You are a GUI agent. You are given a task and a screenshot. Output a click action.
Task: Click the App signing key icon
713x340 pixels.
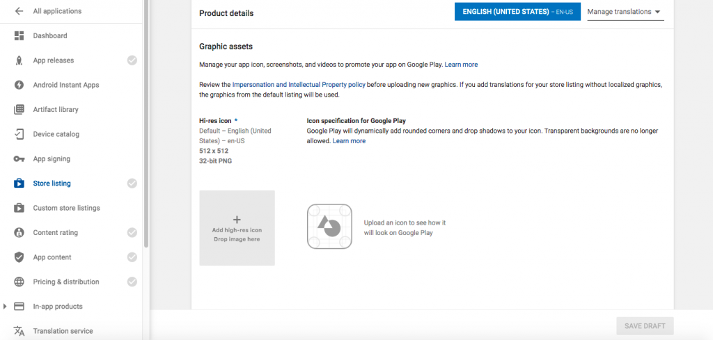[19, 159]
